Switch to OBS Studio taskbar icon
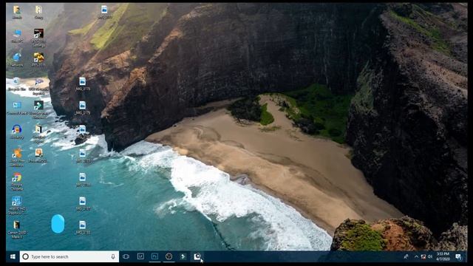The height and width of the screenshot is (266, 473). click(x=169, y=256)
